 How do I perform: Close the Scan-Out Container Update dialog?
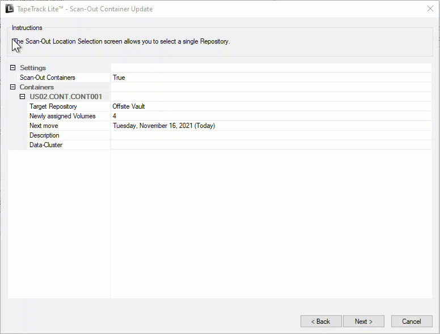pos(430,8)
